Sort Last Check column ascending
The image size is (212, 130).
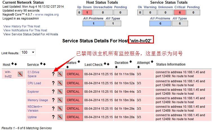point(105,63)
